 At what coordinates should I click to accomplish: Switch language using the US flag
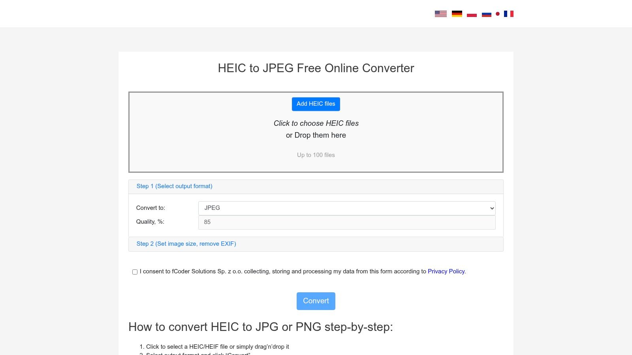click(x=441, y=14)
